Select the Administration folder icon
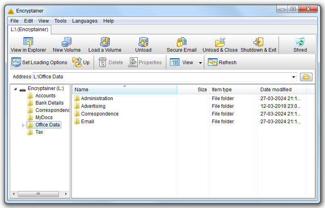The width and height of the screenshot is (325, 208). (x=77, y=98)
